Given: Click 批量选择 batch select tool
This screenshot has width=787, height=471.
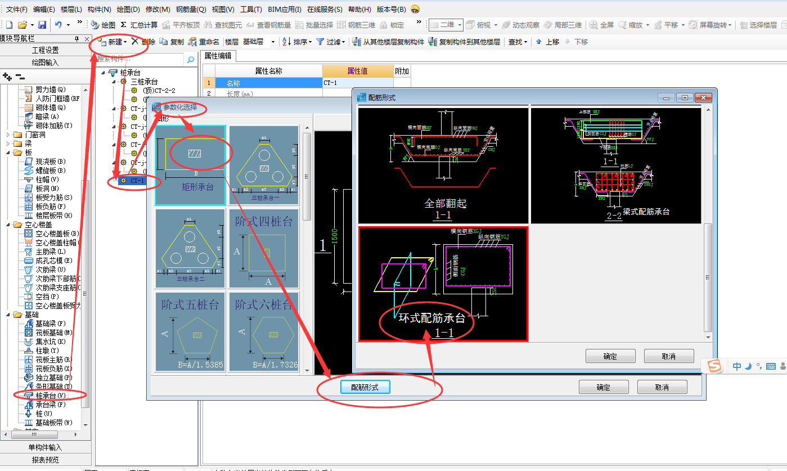Looking at the screenshot, I should [x=314, y=25].
